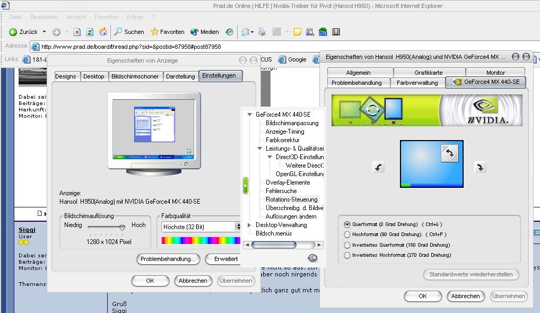Click the Bildschirmauflösung slider handle
This screenshot has height=313, width=540.
(x=122, y=227)
